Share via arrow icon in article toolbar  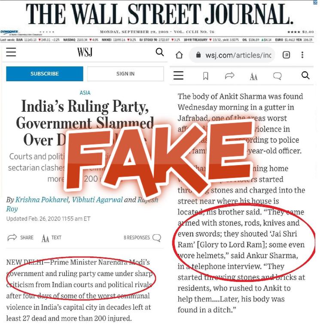229,76
